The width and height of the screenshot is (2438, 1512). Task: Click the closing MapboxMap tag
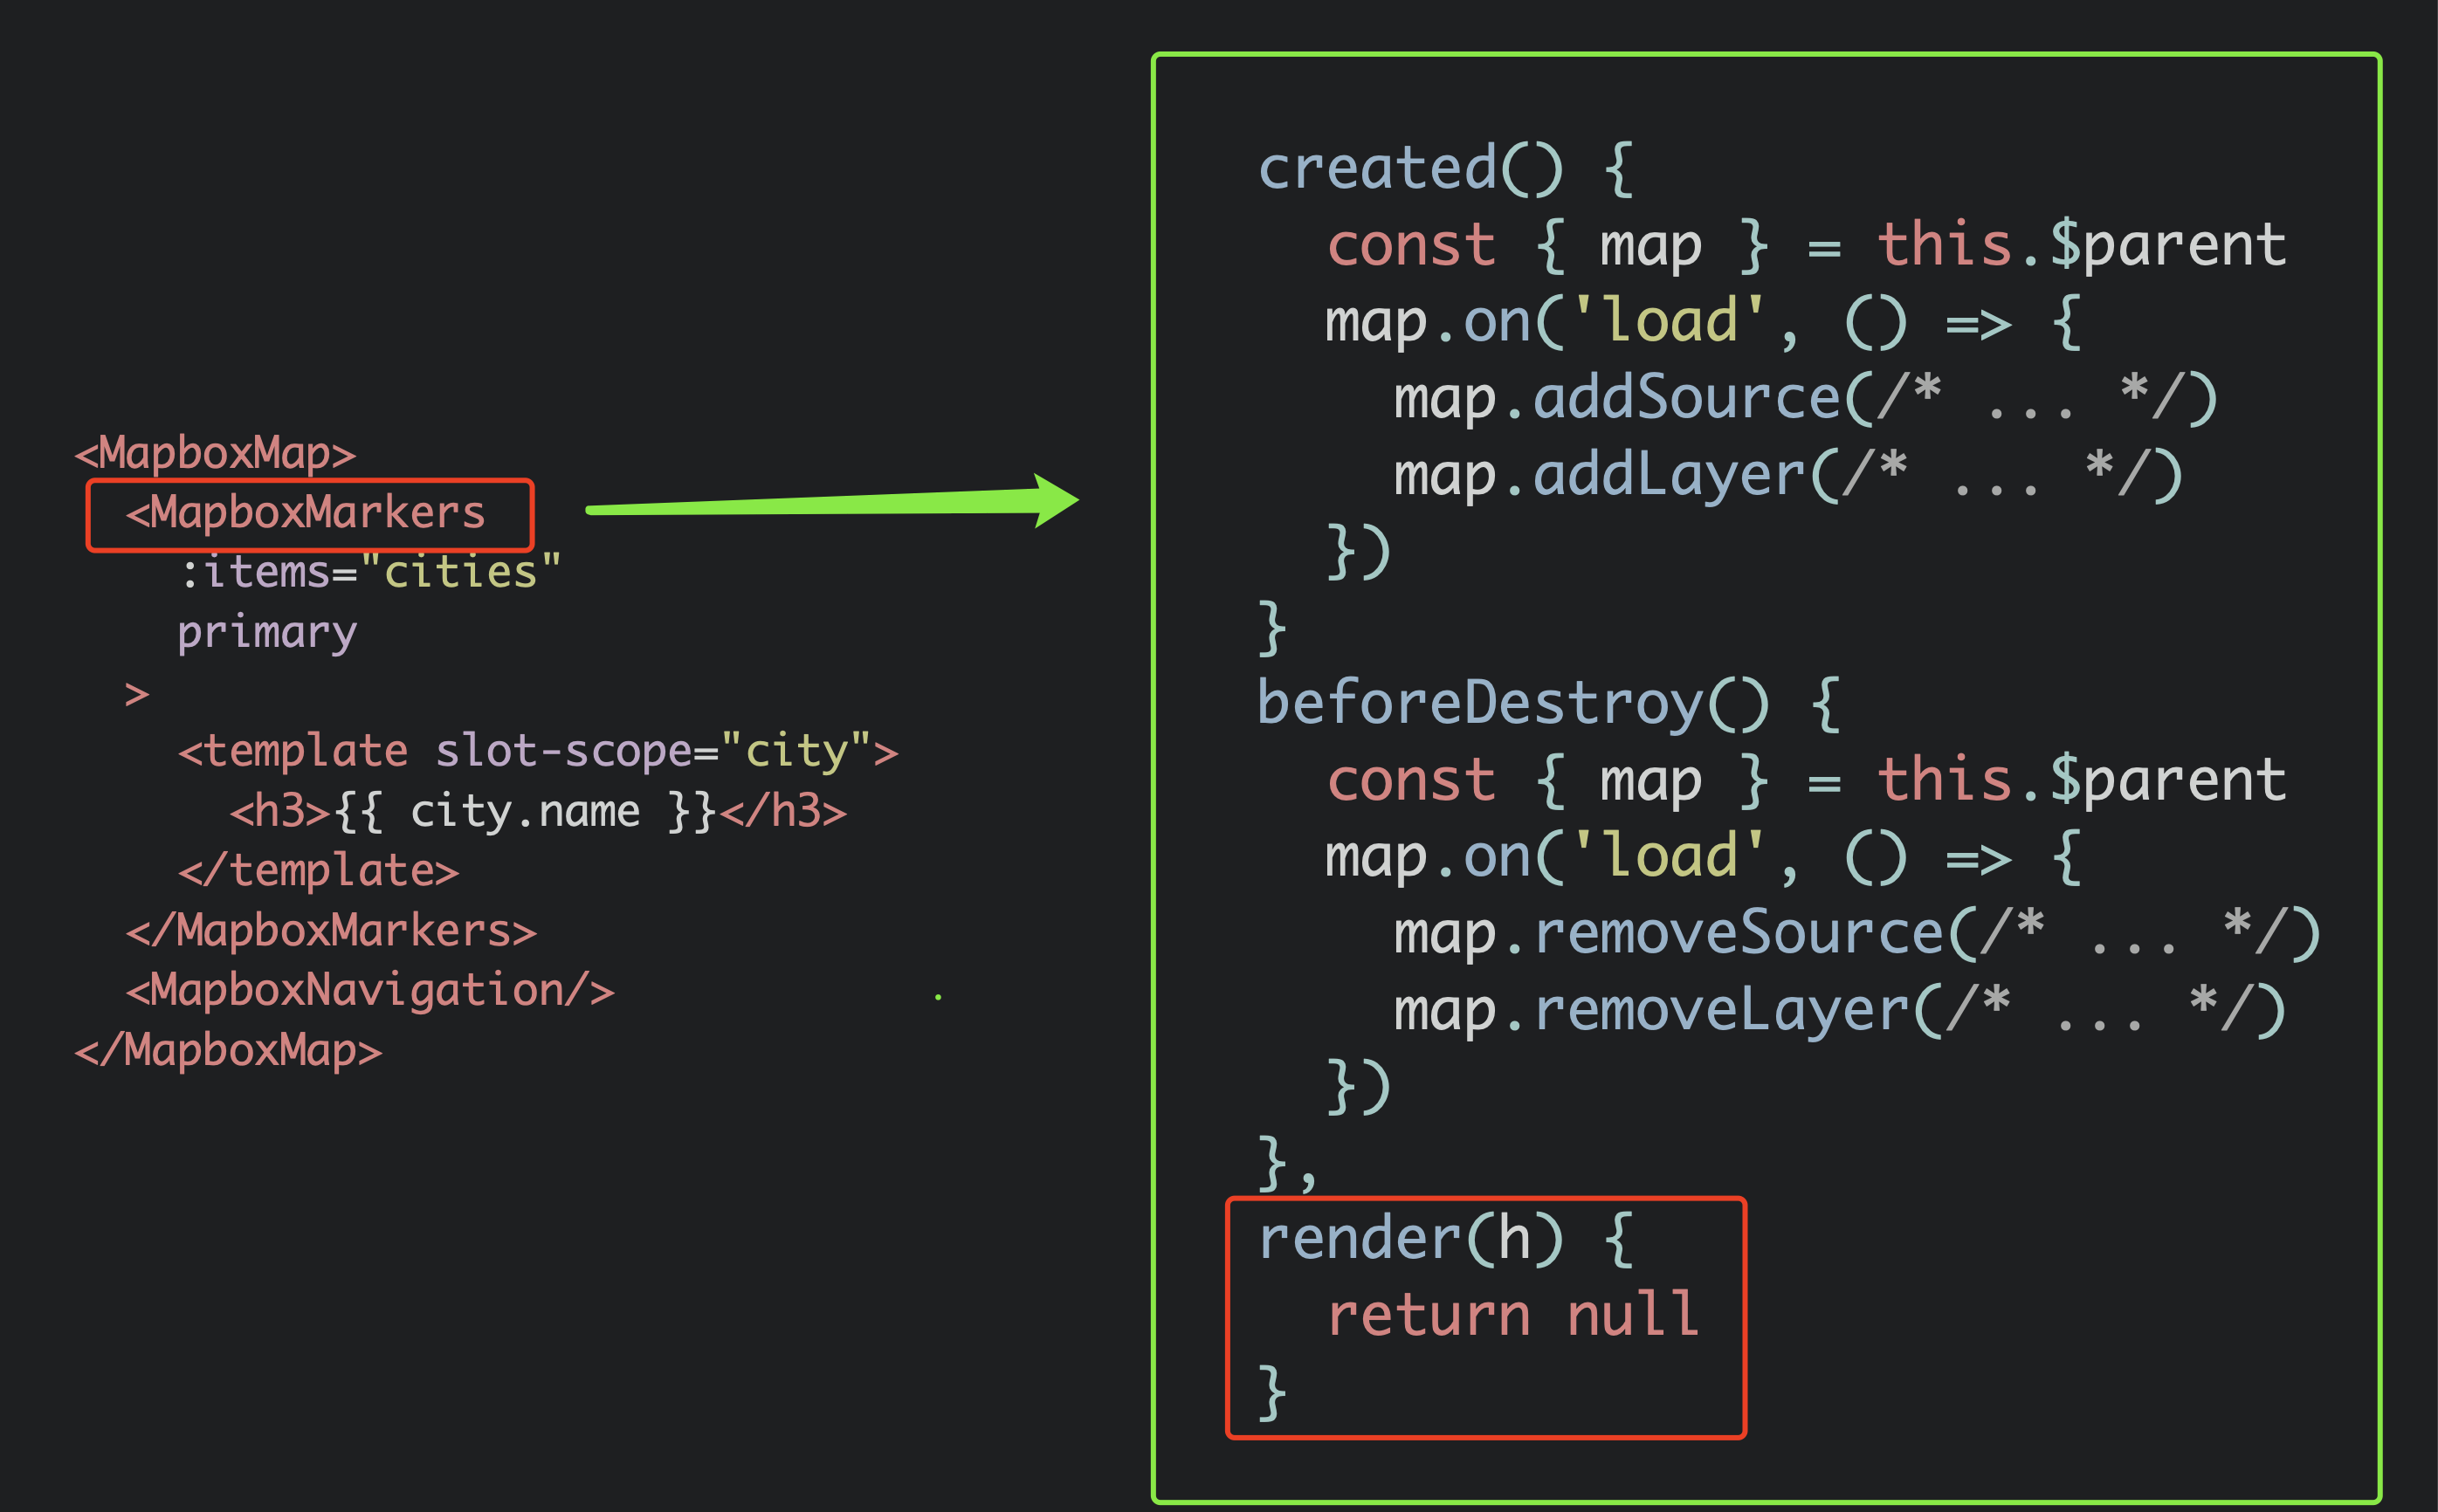228,1051
